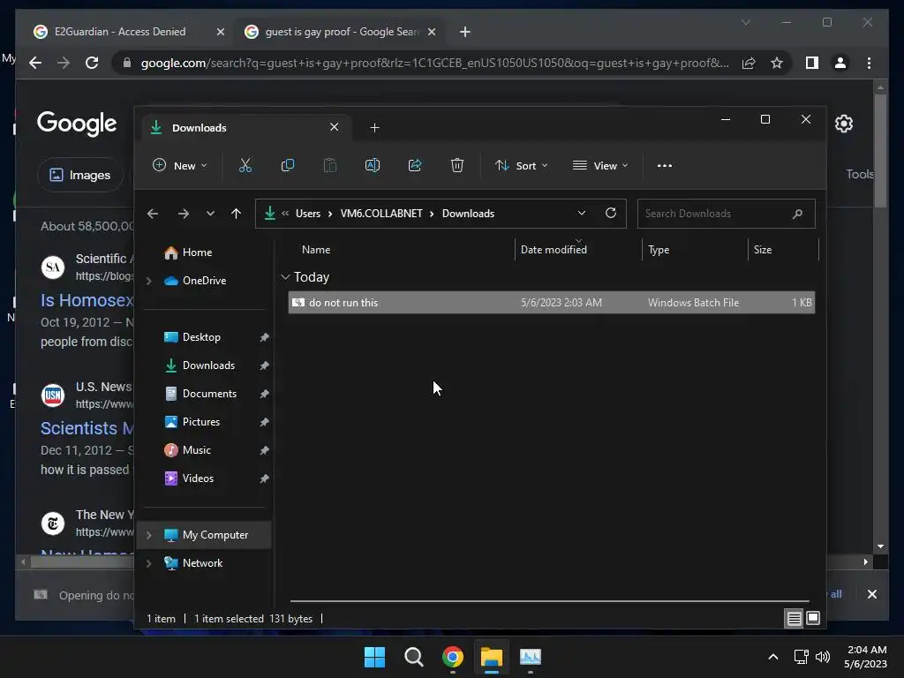904x678 pixels.
Task: Switch to guest is gay proof Google tab
Action: [342, 32]
